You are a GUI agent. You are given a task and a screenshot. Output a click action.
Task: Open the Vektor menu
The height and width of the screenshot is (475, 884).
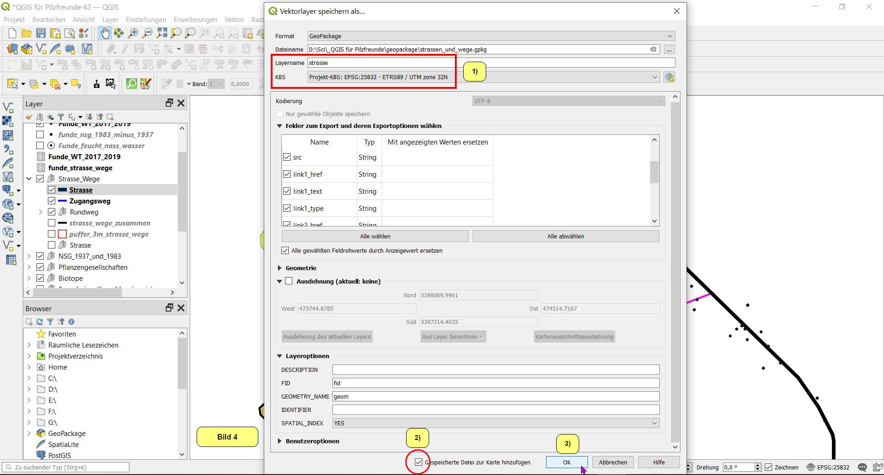pos(234,20)
